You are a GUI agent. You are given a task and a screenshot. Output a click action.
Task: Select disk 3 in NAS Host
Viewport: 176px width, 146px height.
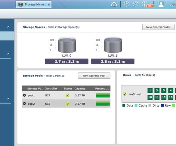coord(164,91)
